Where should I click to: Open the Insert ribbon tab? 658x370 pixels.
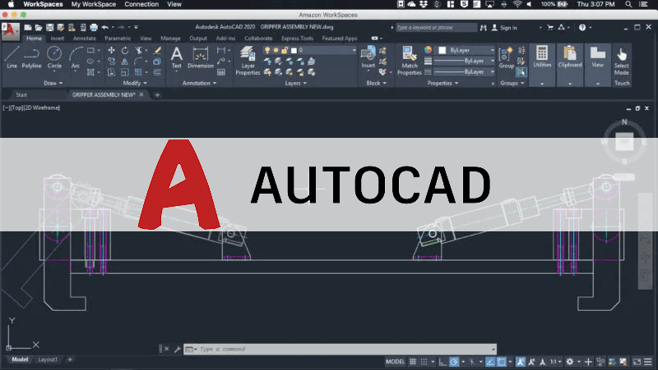pyautogui.click(x=57, y=38)
